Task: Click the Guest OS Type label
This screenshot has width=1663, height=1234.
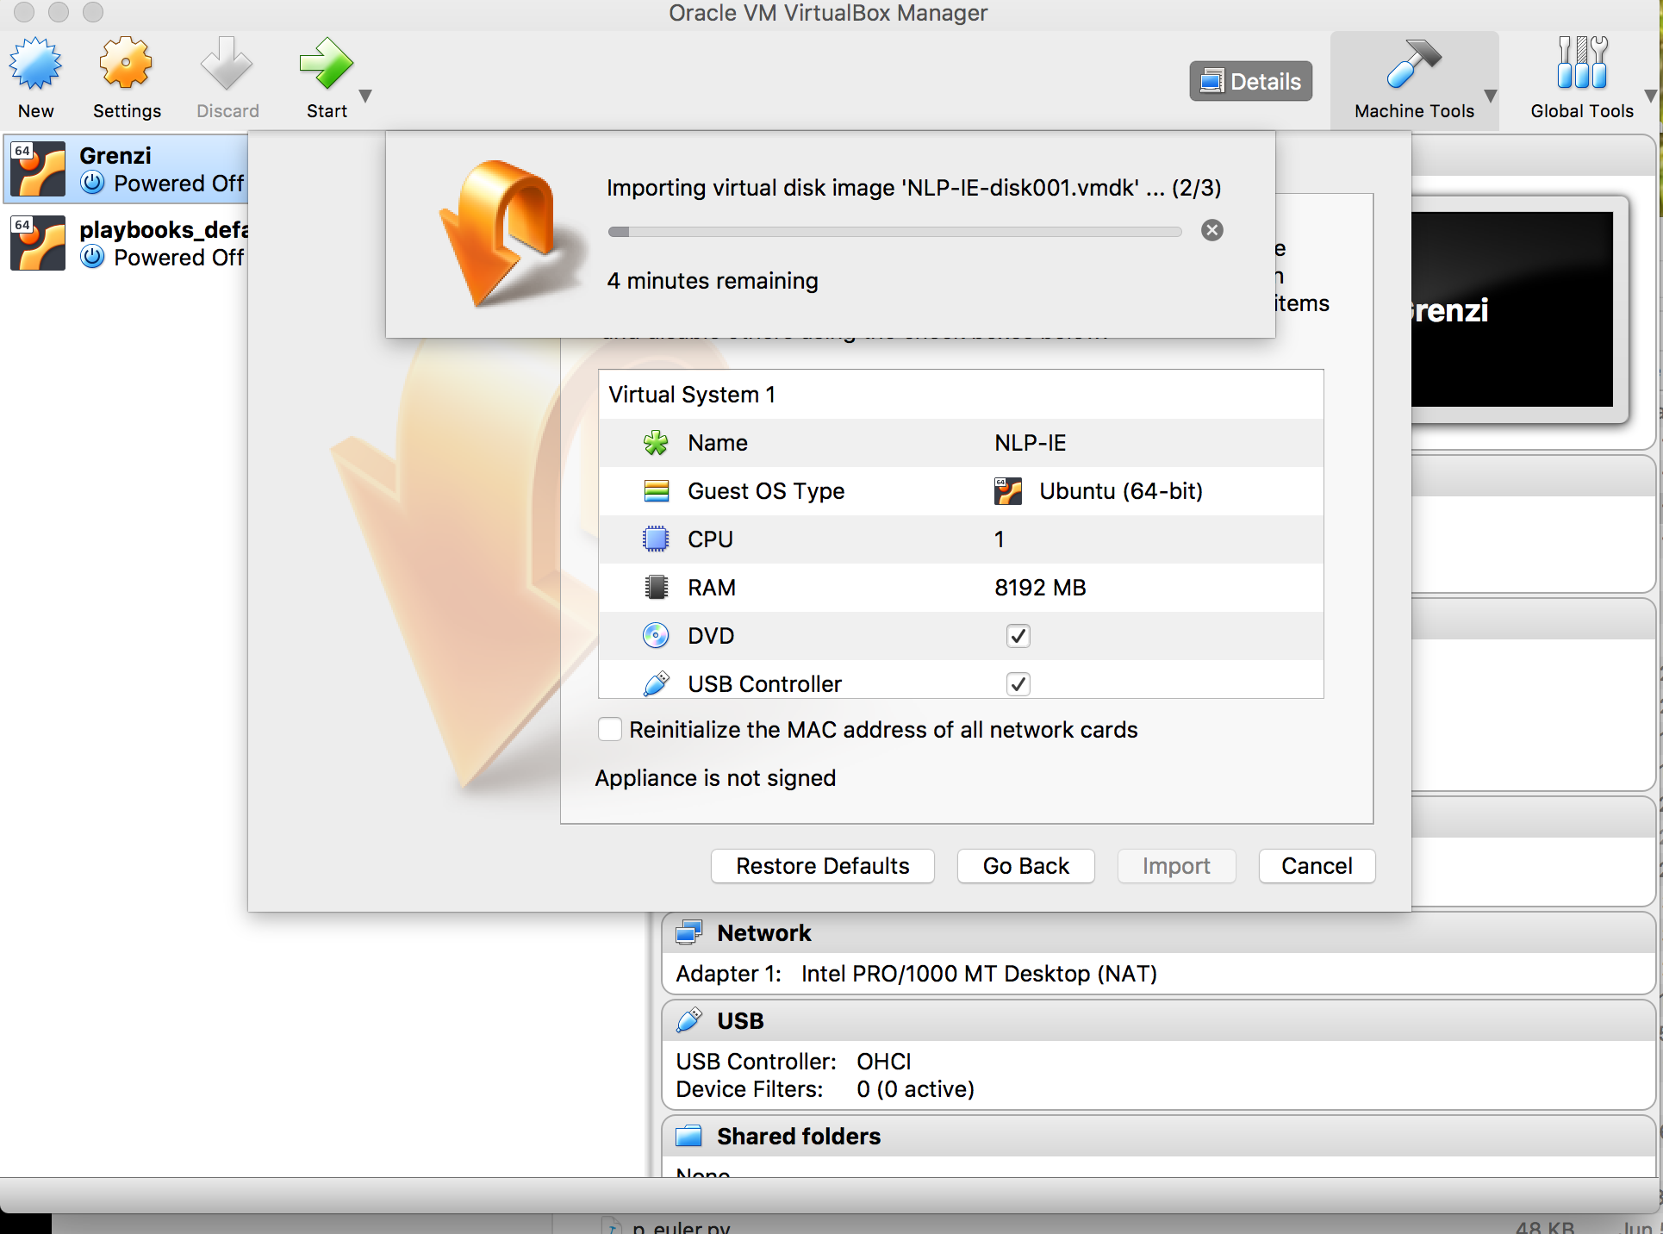Action: [x=766, y=491]
